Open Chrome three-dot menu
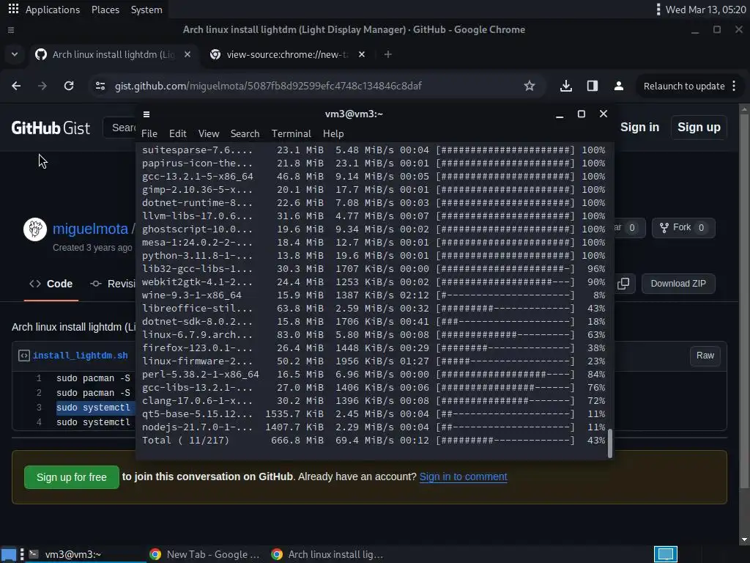 pos(734,87)
